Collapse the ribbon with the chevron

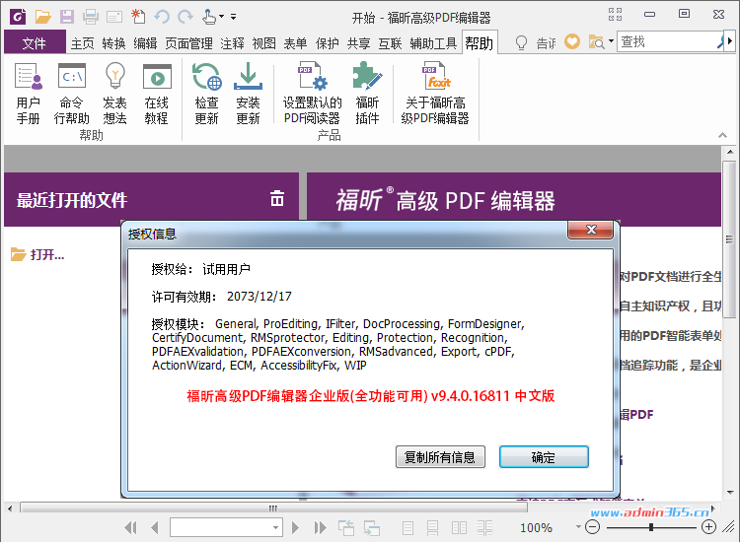pos(722,135)
